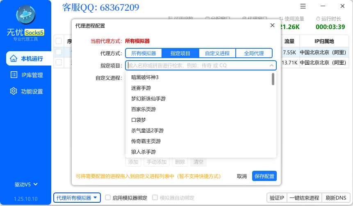Choose 迷雾手游 from the list
This screenshot has height=206, width=353.
tap(201, 88)
